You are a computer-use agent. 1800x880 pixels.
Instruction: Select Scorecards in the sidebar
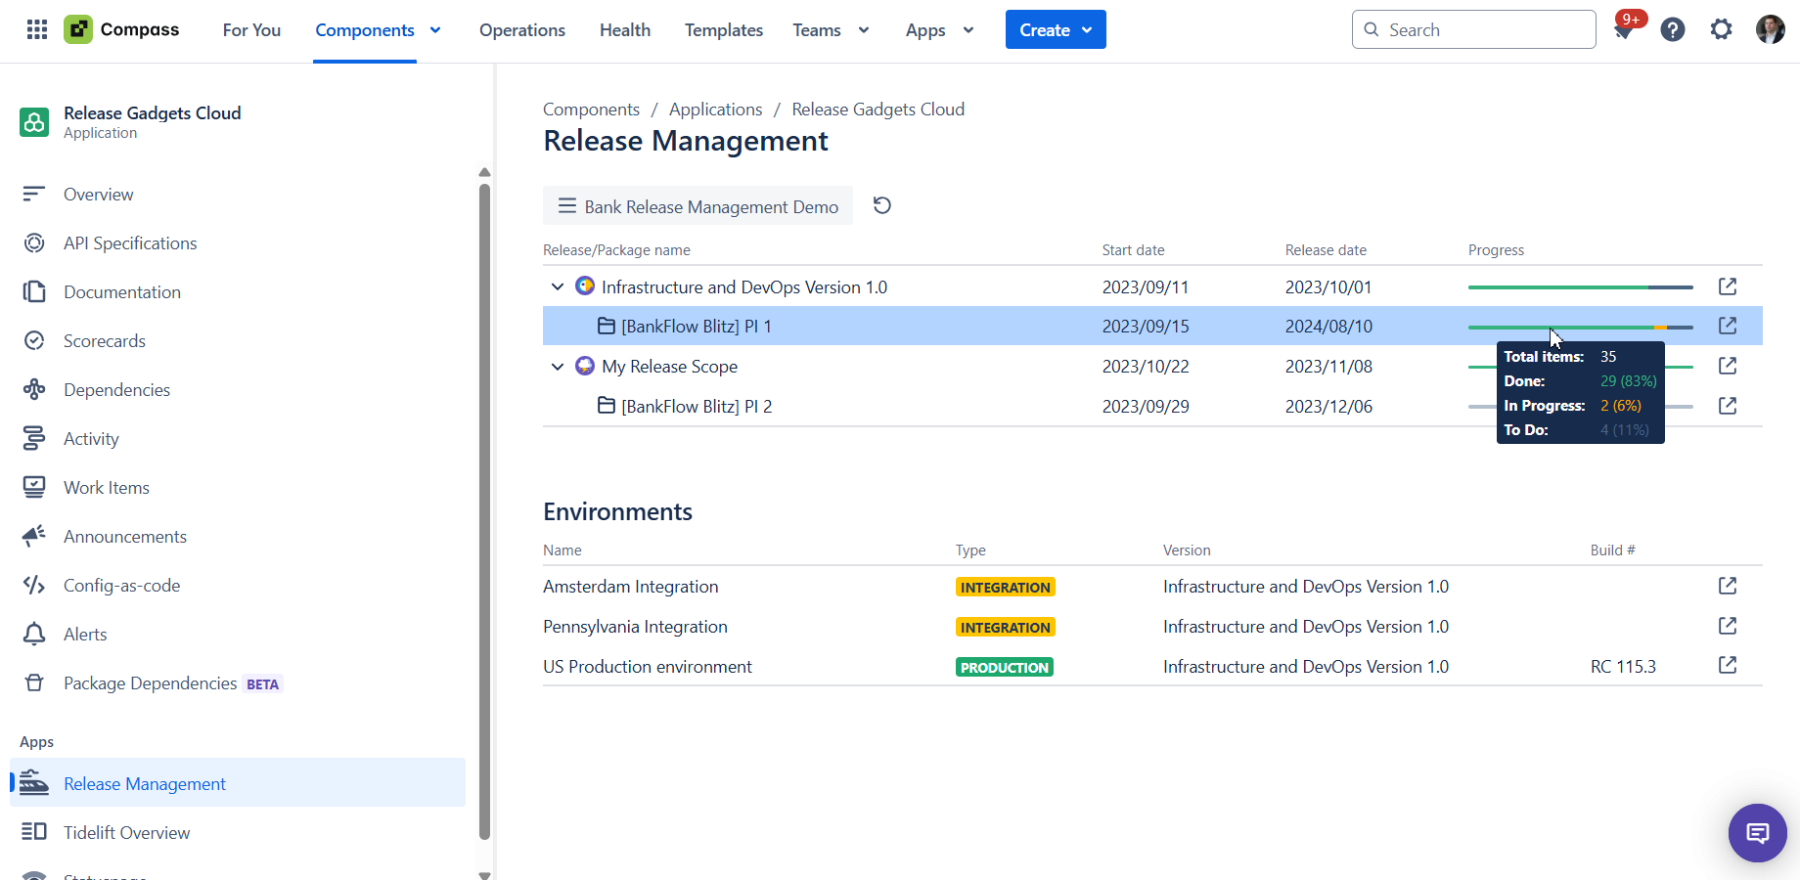coord(104,341)
